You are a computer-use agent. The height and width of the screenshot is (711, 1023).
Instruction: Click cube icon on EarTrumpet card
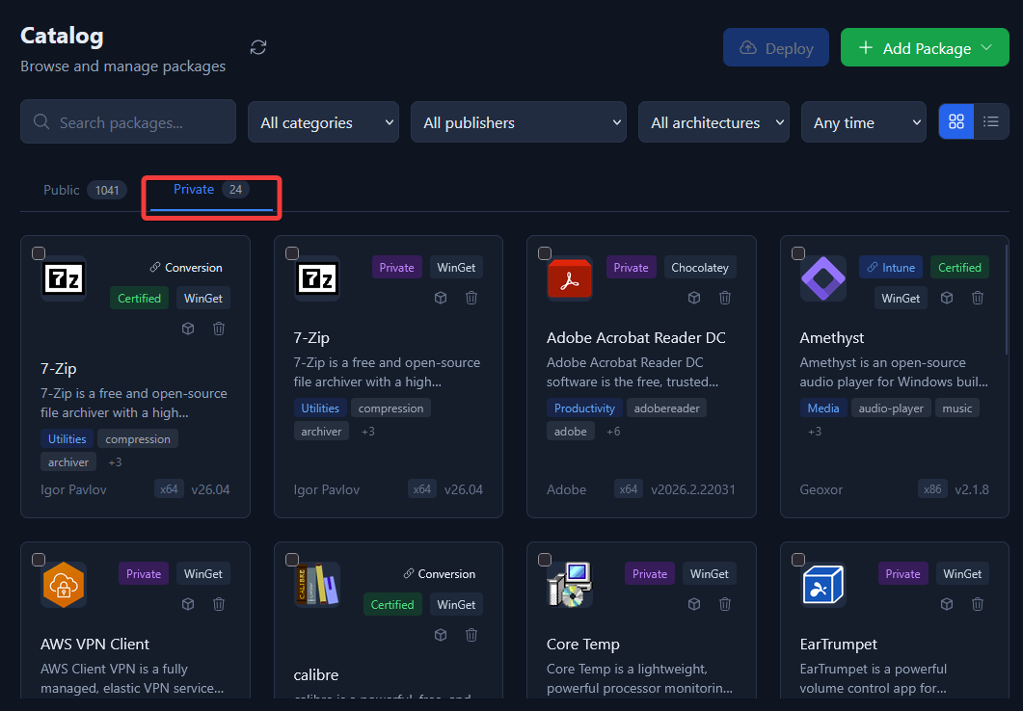click(x=947, y=604)
